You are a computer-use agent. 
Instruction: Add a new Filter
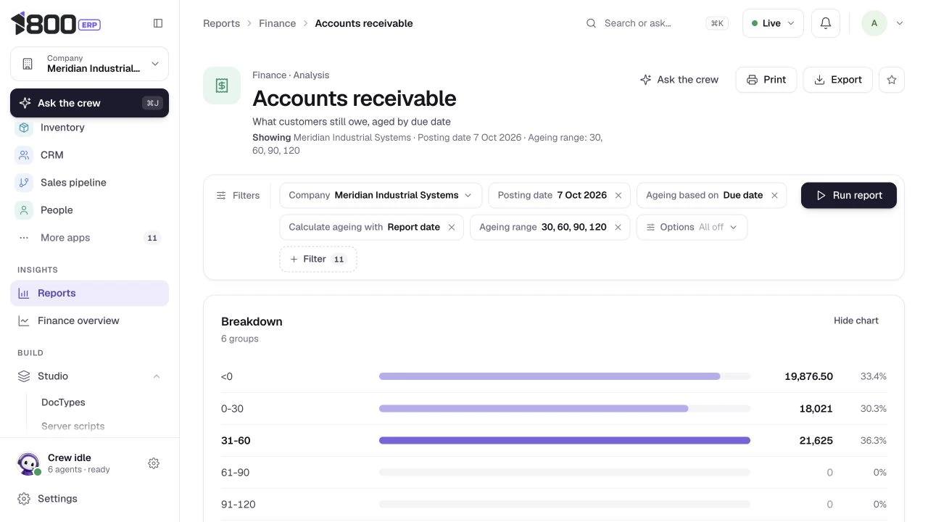coord(318,259)
